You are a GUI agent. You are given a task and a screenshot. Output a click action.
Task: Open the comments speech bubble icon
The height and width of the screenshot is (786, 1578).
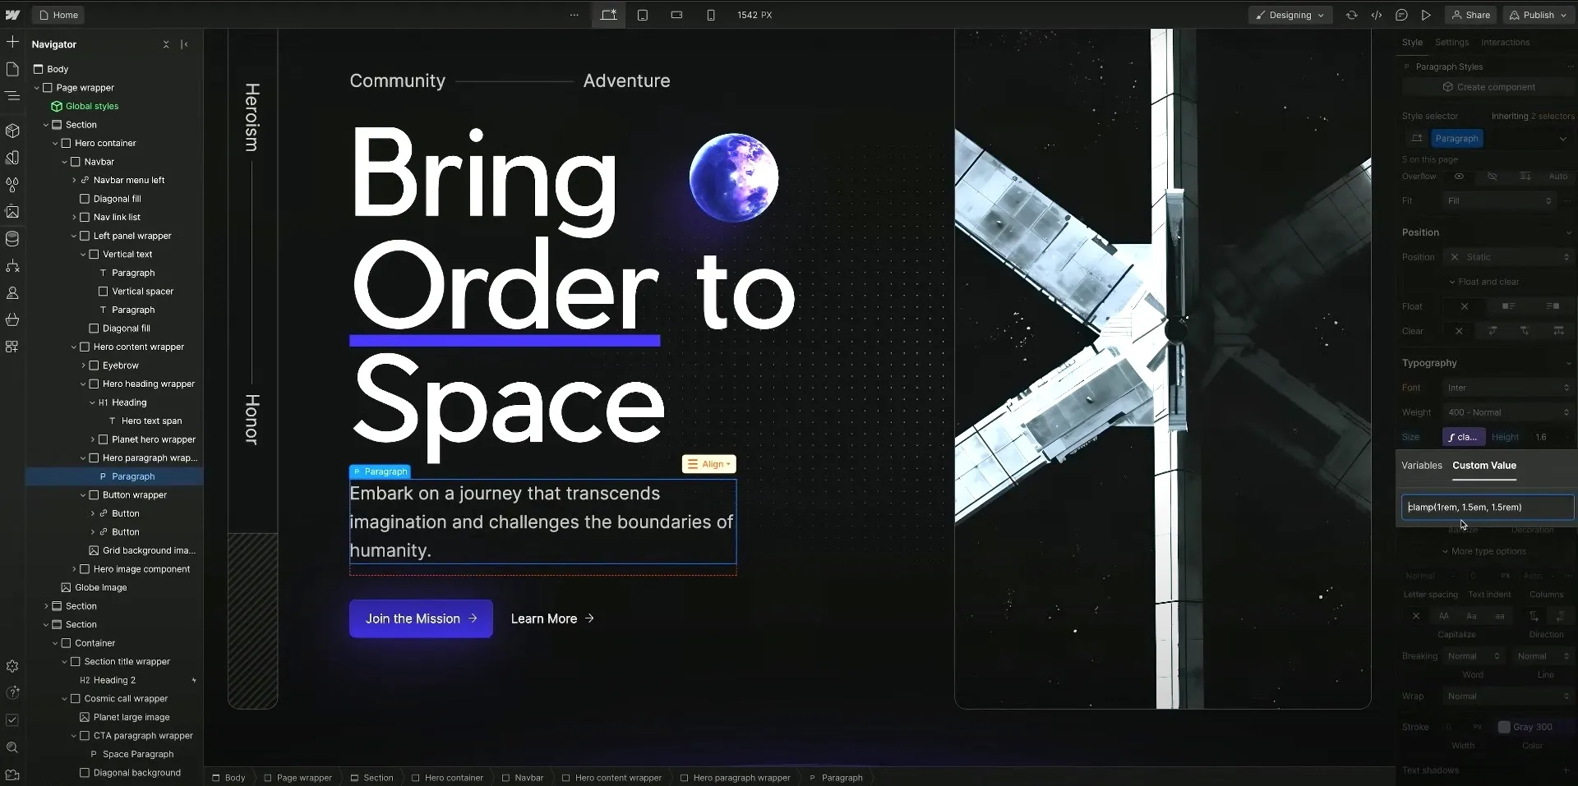tap(1401, 15)
